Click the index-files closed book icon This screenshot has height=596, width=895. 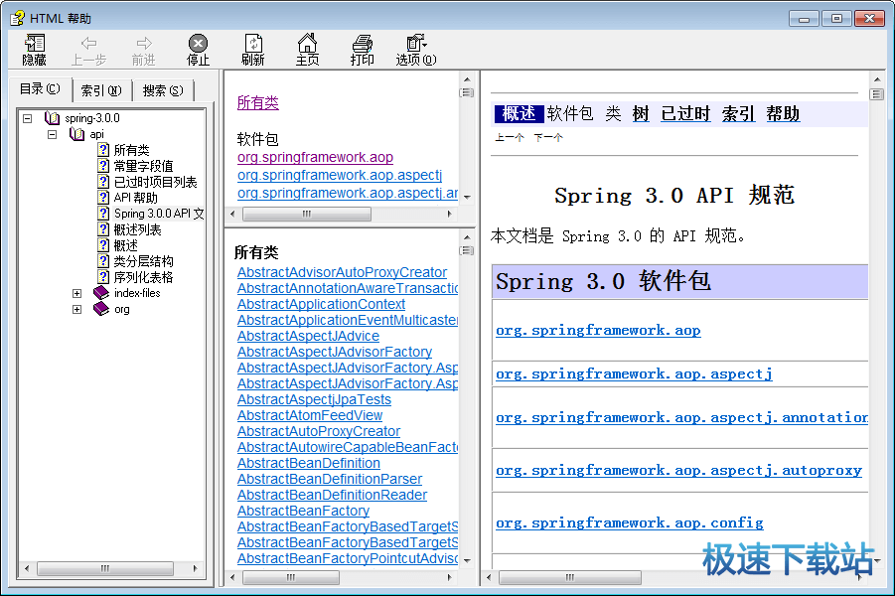coord(101,293)
